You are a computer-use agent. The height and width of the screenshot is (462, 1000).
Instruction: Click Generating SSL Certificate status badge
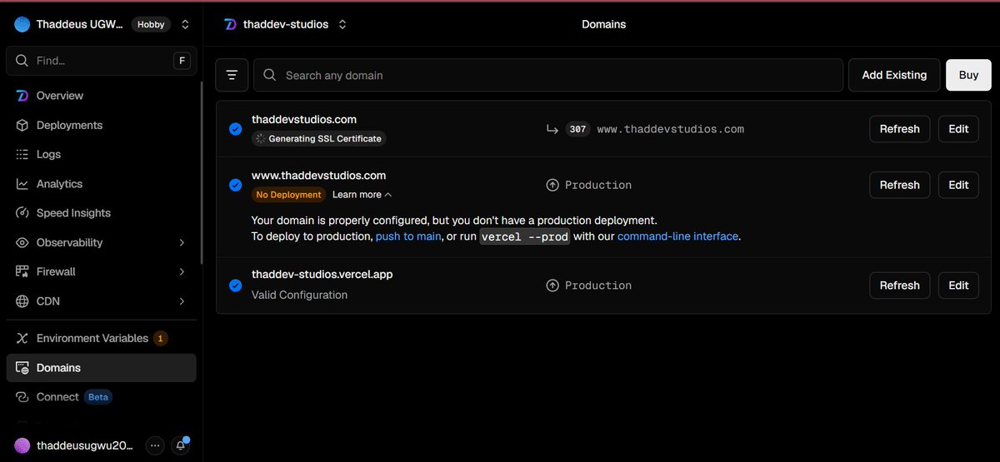[319, 139]
